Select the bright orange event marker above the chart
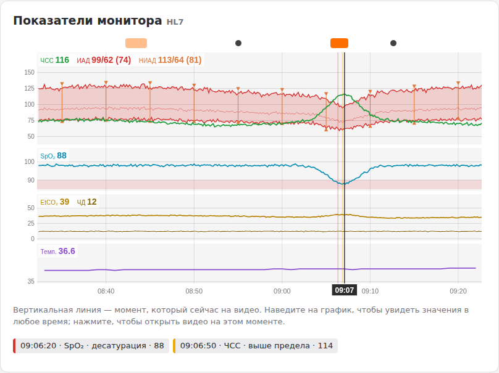Viewport: 499px width, 373px height. coord(339,43)
